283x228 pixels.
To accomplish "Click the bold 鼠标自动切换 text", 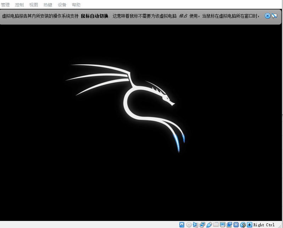I will [x=95, y=16].
